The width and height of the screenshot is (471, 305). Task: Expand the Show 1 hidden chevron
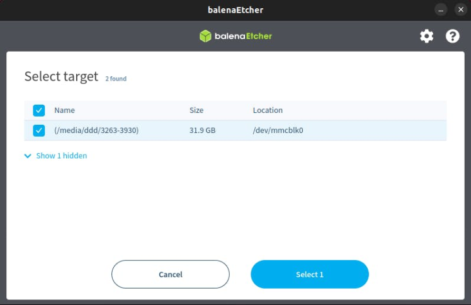(x=28, y=156)
